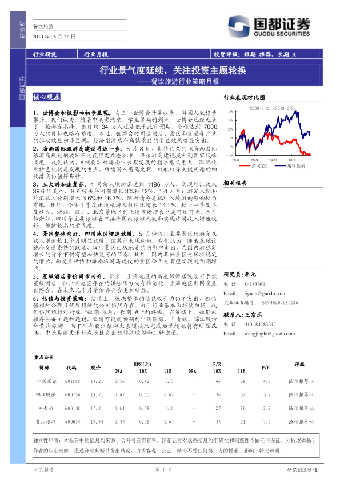Image resolution: width=340 pixels, height=482 pixels.
Task: Click contact name '联系人:王京乐'
Action: point(242,315)
